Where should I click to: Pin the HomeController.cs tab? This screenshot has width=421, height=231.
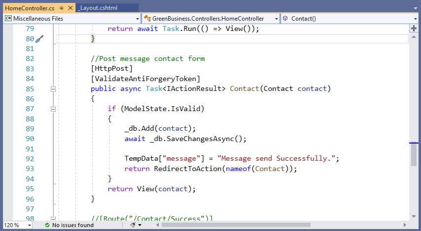[x=61, y=8]
